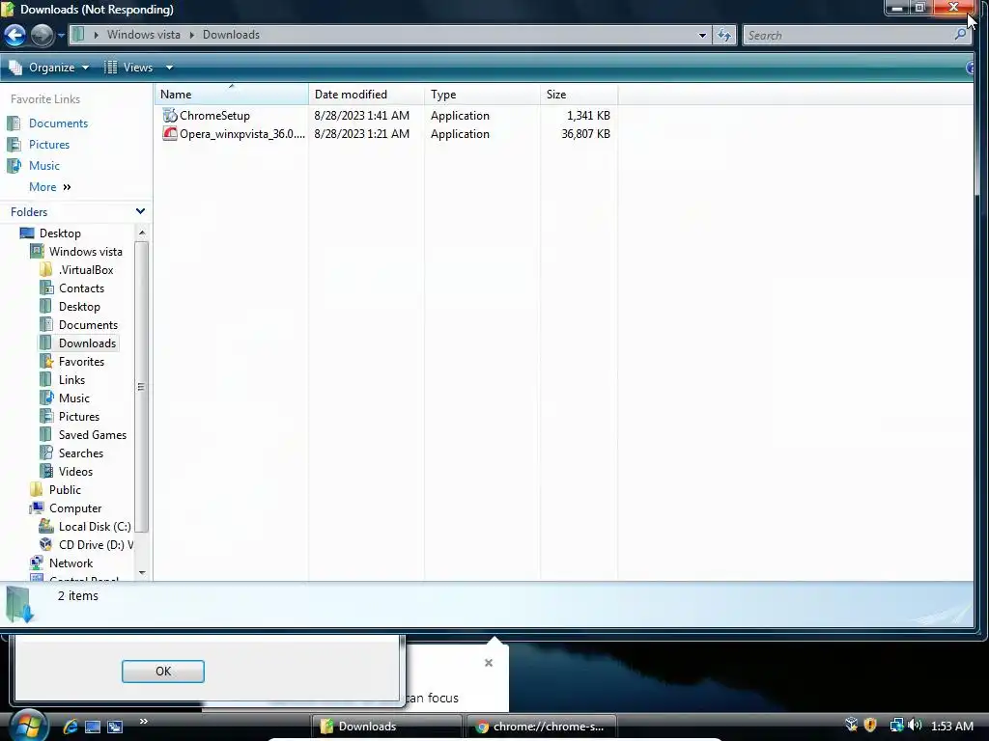
Task: Open the address bar history dropdown
Action: tap(703, 36)
